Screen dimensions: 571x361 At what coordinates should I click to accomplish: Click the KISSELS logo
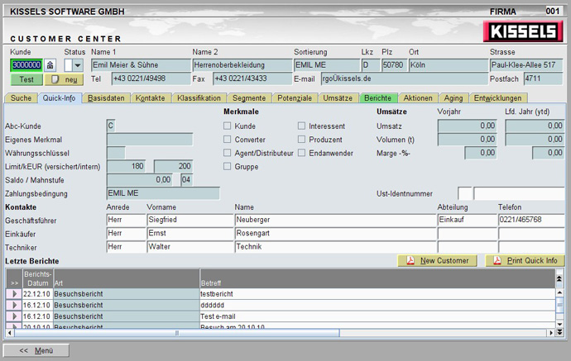[523, 31]
